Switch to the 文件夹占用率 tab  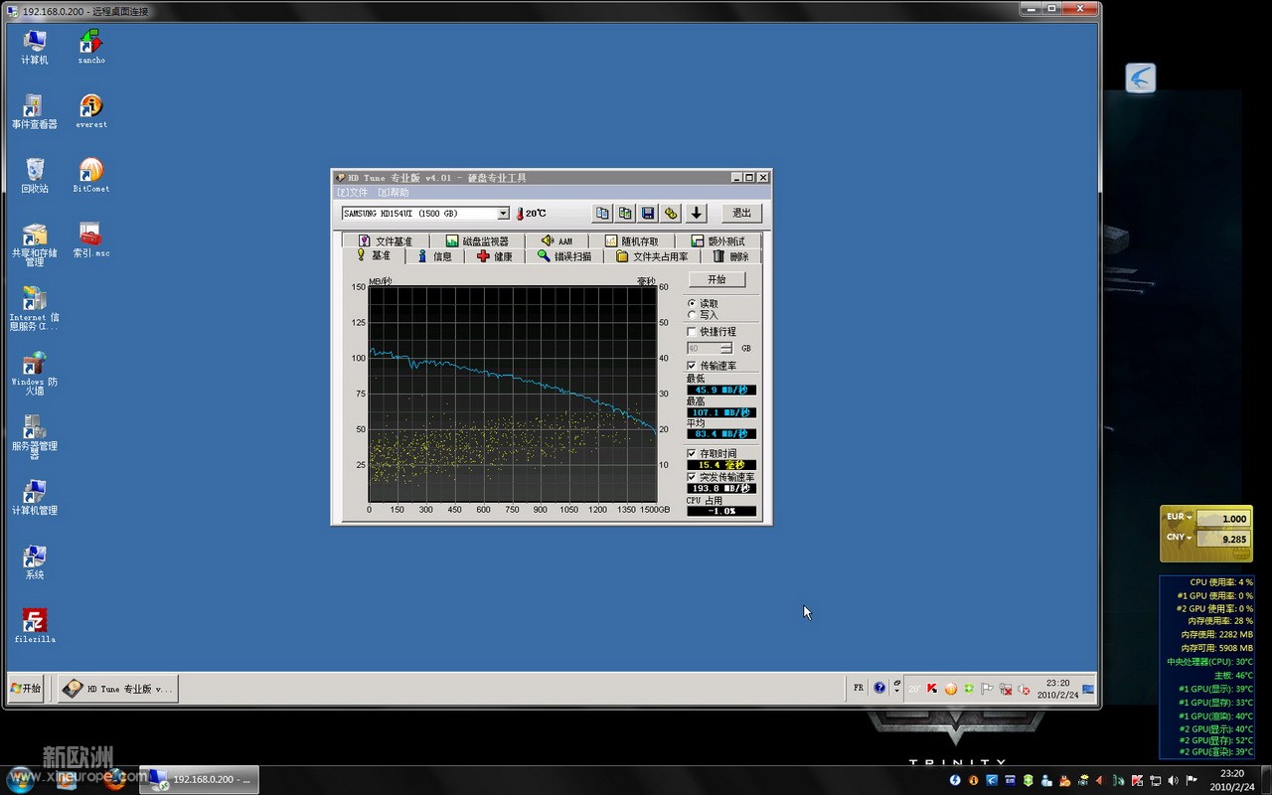point(652,256)
